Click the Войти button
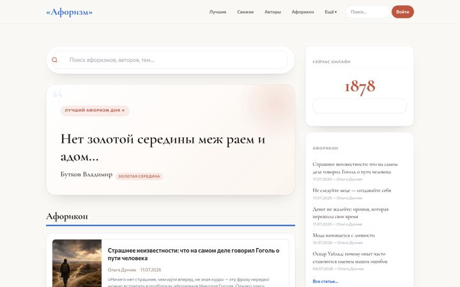The width and height of the screenshot is (460, 287). click(x=402, y=12)
